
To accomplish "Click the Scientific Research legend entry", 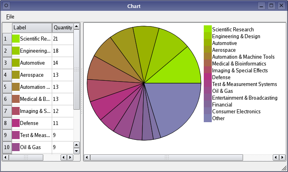I will click(233, 29).
